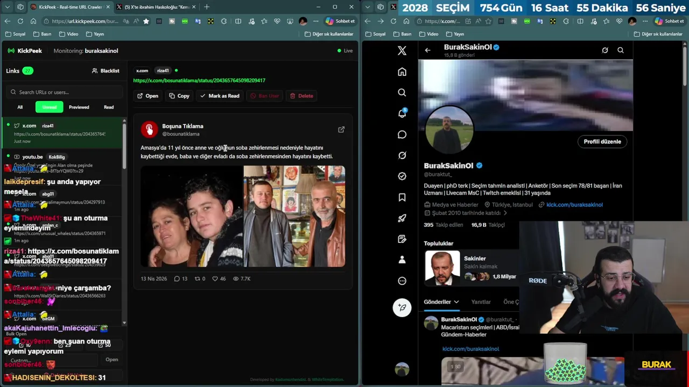This screenshot has height=387, width=689.
Task: Click in Search URLs or users field
Action: click(x=64, y=92)
